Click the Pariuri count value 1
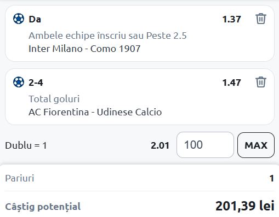279x217 pixels. [x=272, y=178]
